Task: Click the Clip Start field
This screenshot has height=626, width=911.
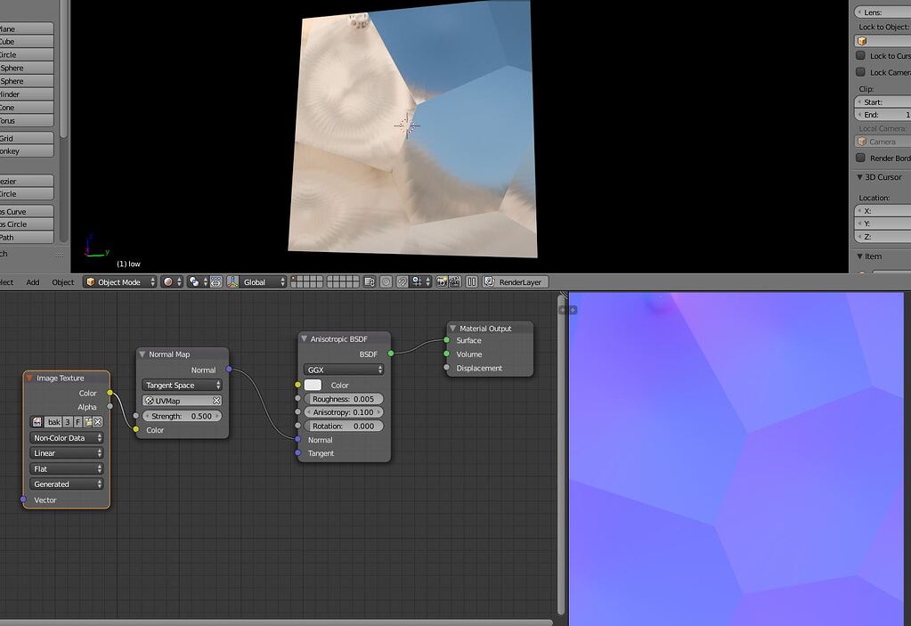Action: pos(883,102)
